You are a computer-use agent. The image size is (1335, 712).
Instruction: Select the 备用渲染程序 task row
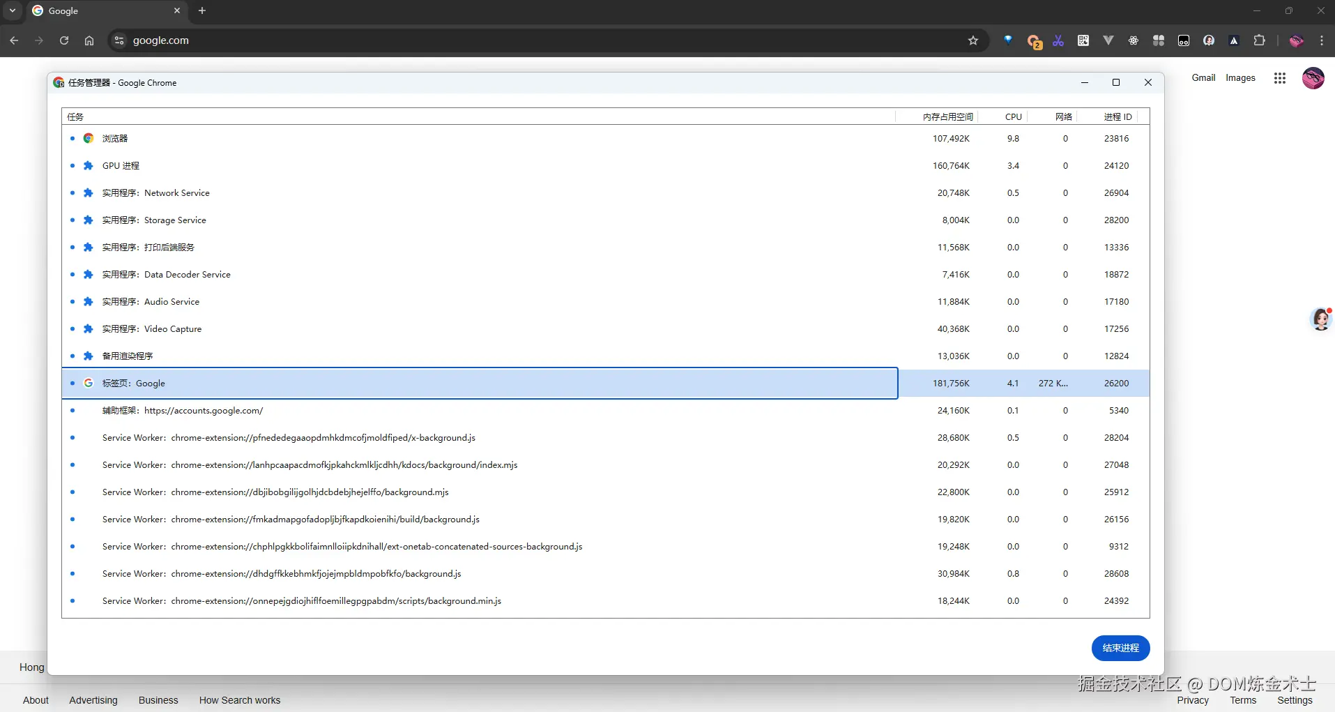[x=605, y=356]
